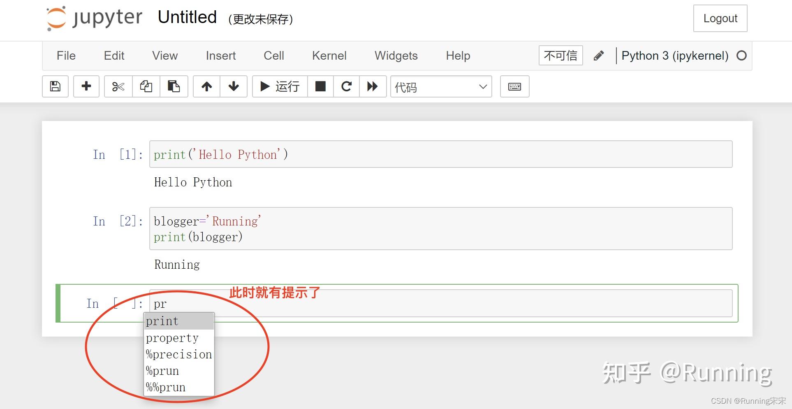Move the selected cell up

(207, 86)
